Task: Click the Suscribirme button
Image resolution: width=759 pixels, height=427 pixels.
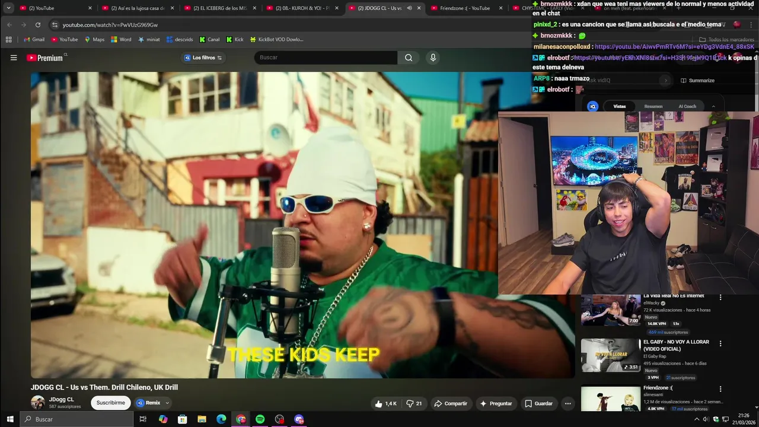Action: click(111, 403)
